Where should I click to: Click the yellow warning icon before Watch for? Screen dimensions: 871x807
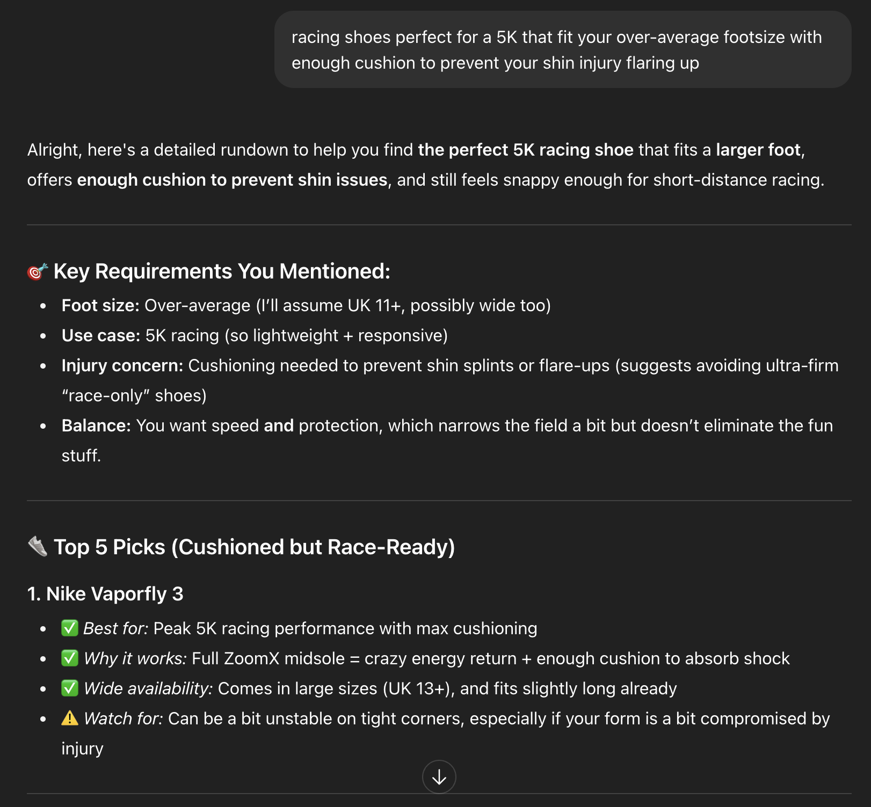click(70, 718)
